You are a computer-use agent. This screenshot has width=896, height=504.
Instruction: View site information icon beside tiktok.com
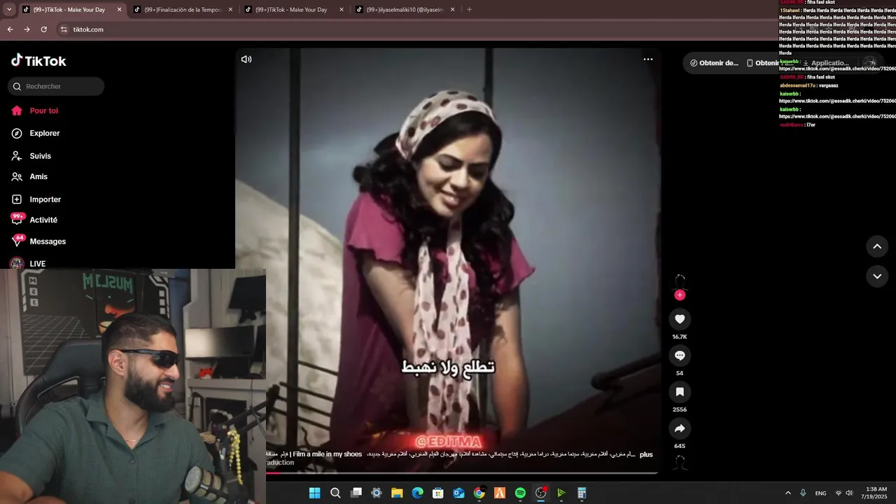[64, 29]
